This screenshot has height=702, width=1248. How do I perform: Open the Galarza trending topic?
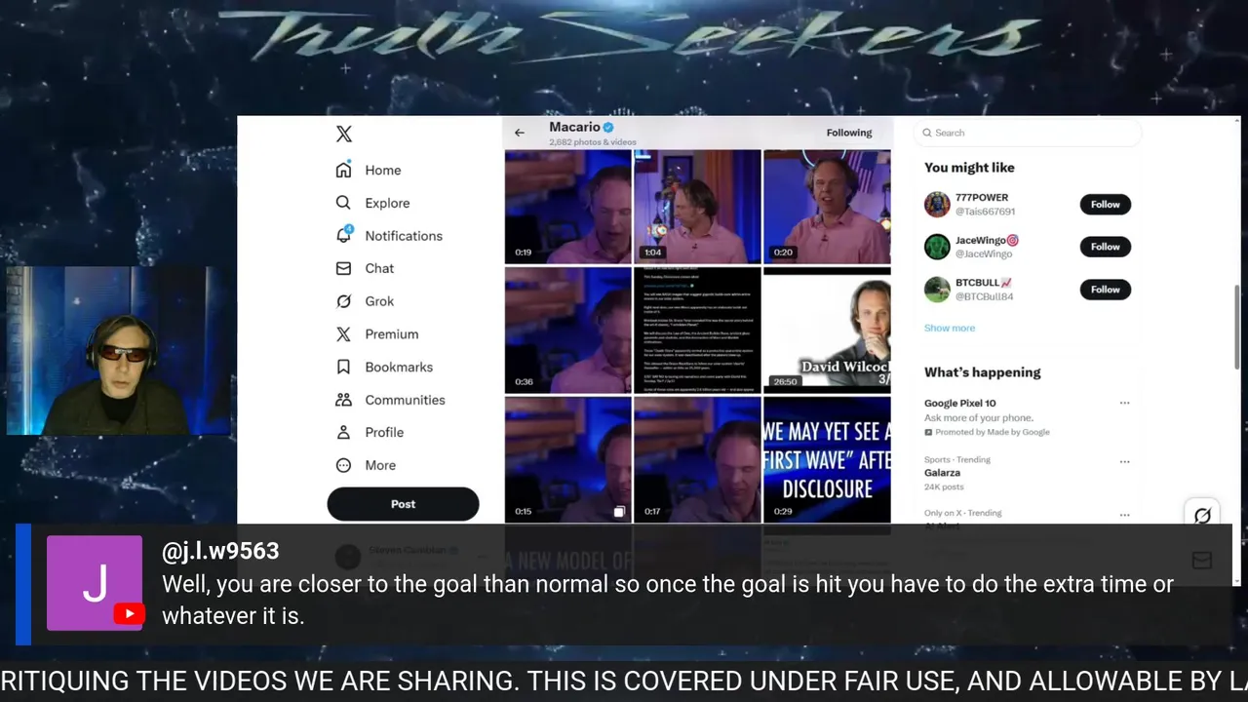[943, 473]
